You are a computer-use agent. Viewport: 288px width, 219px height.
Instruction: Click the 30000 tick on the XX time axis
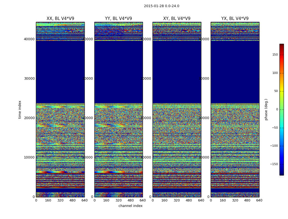coord(29,79)
